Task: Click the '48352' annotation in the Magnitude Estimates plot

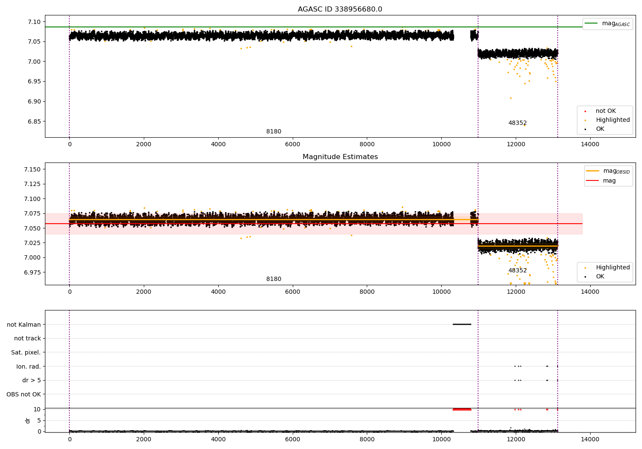Action: click(517, 271)
